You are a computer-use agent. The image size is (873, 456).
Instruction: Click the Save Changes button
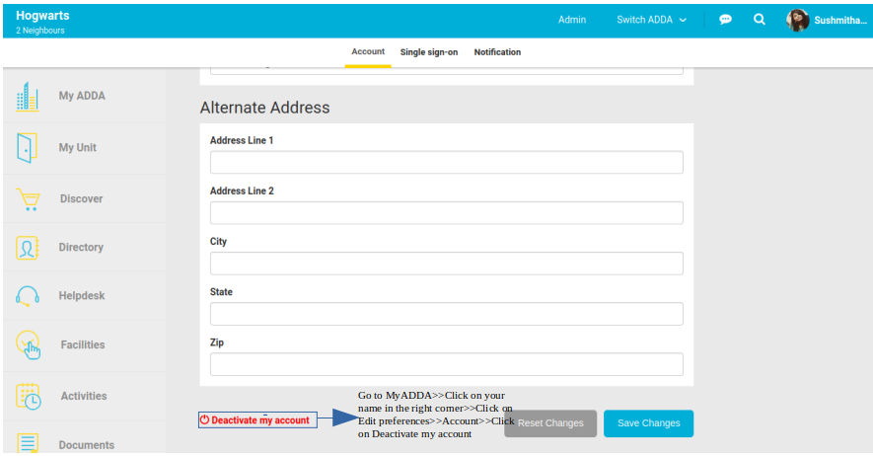(649, 423)
